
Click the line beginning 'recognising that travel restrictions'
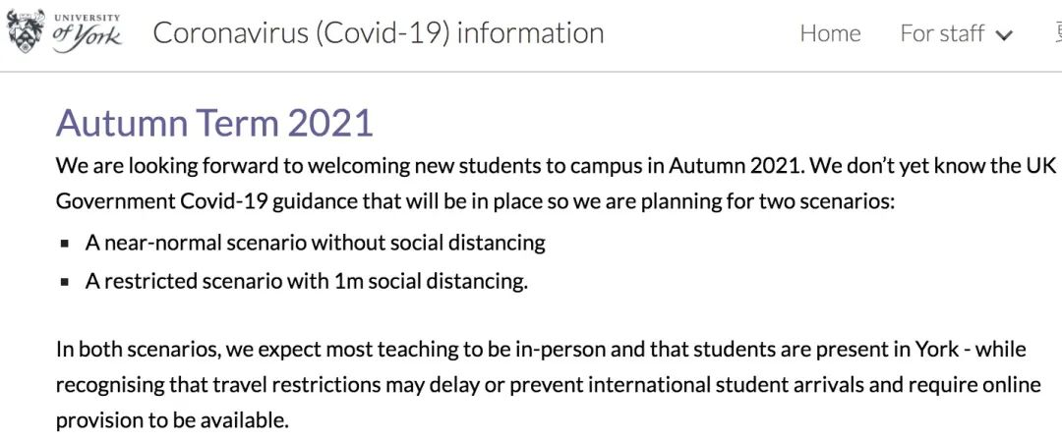tap(548, 386)
